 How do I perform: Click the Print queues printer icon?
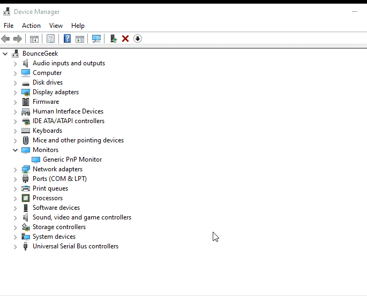click(26, 188)
